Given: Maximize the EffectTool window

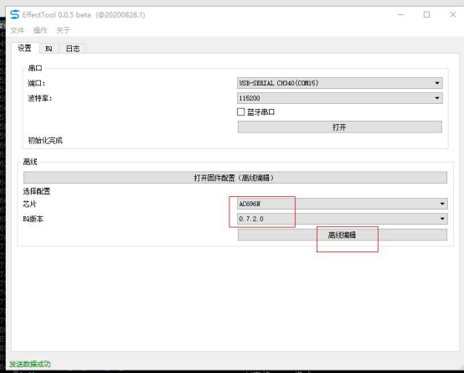Looking at the screenshot, I should pos(426,14).
